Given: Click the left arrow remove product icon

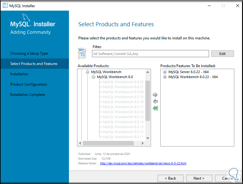Looking at the screenshot, I should (x=155, y=102).
